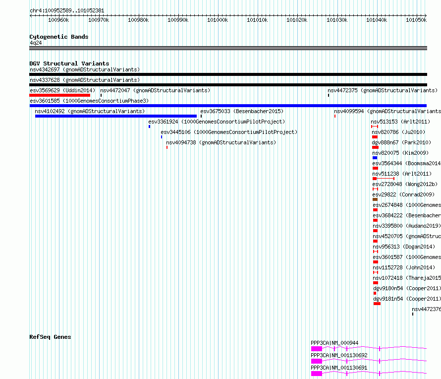Select the brown glyph of esv29822 (Conrad2009)
The height and width of the screenshot is (379, 441).
point(375,199)
